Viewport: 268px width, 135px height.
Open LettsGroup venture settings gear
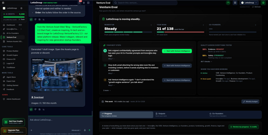click(21, 8)
